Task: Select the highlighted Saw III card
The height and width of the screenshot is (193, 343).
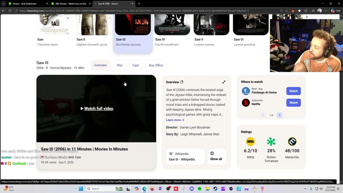Action: point(133,34)
